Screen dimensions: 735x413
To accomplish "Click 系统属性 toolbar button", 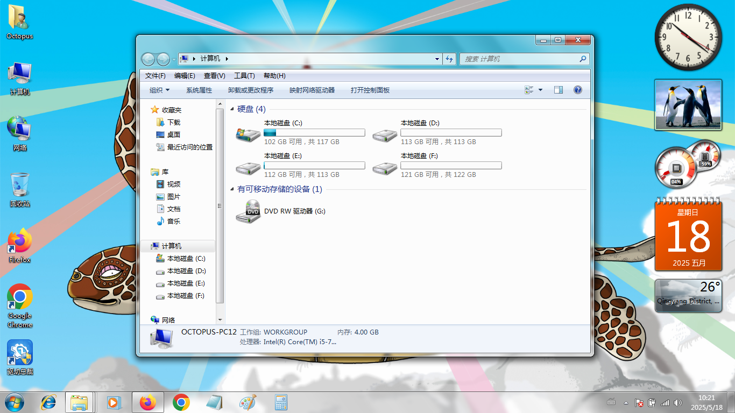I will [199, 90].
